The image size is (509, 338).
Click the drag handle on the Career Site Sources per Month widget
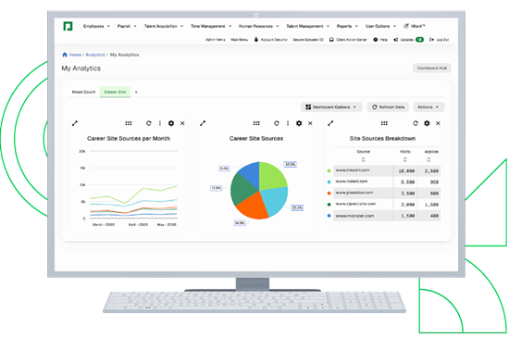click(129, 123)
